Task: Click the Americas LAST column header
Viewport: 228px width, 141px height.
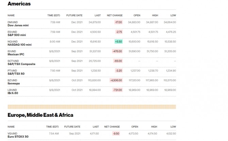Action: 97,15
